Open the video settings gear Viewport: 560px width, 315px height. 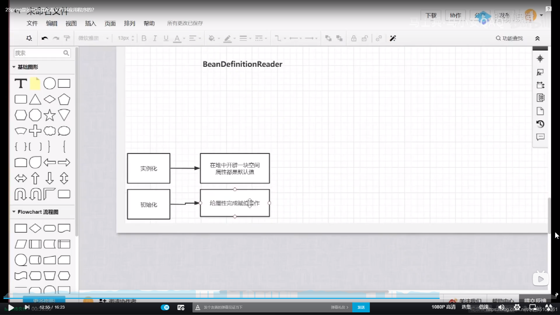coord(517,307)
